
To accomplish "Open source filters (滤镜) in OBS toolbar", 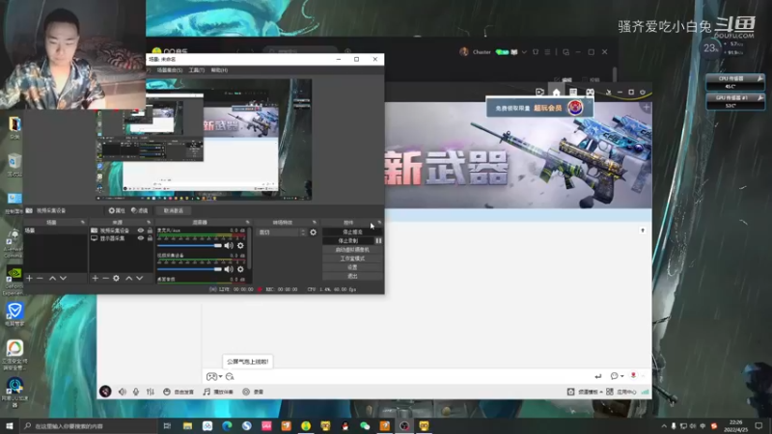I will pyautogui.click(x=140, y=210).
